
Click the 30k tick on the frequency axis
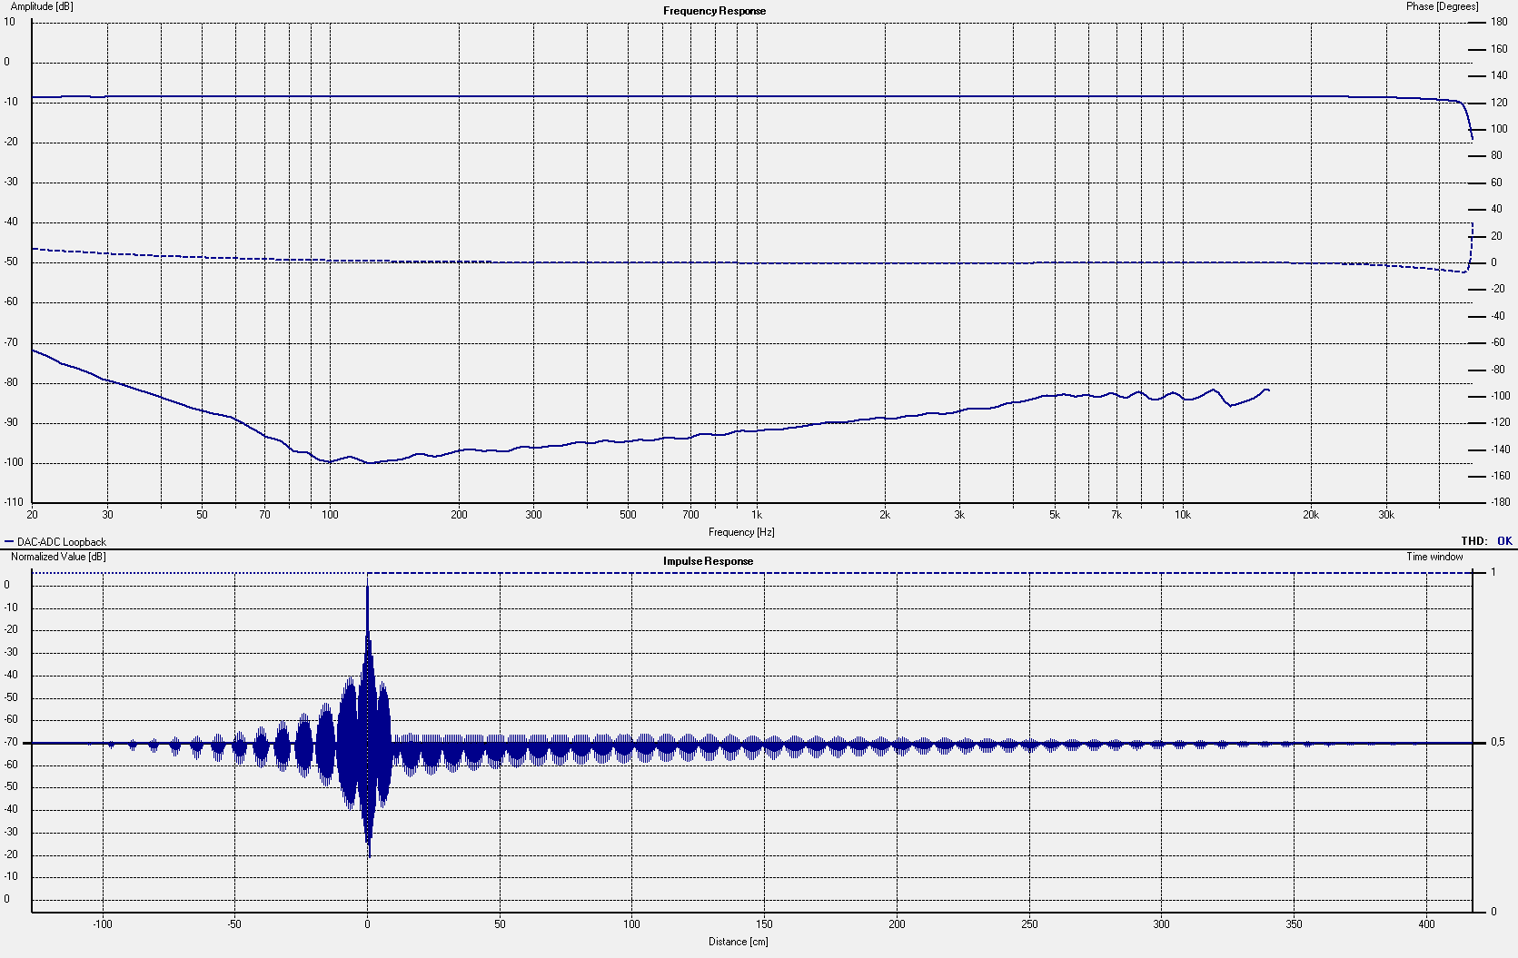click(1386, 515)
